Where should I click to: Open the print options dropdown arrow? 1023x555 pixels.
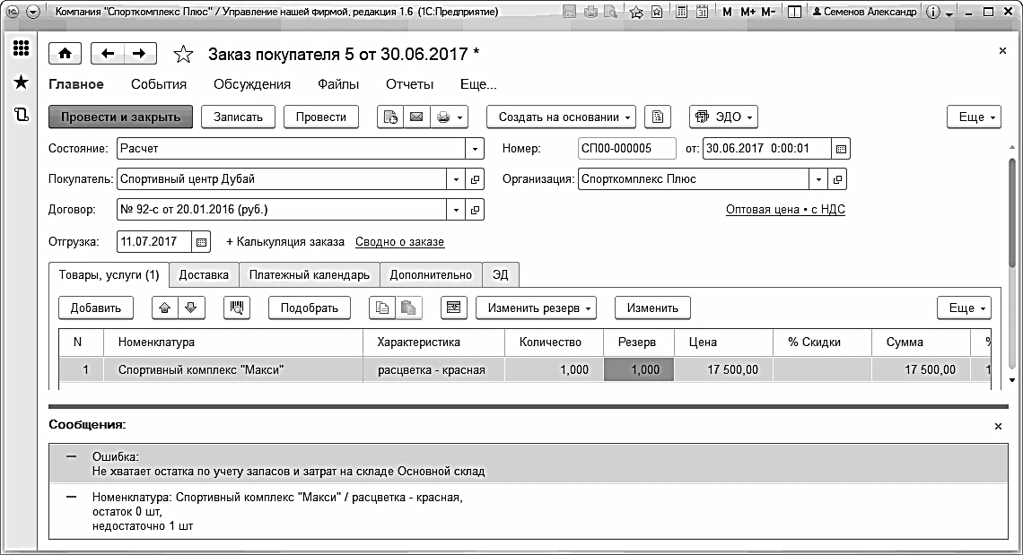point(460,117)
